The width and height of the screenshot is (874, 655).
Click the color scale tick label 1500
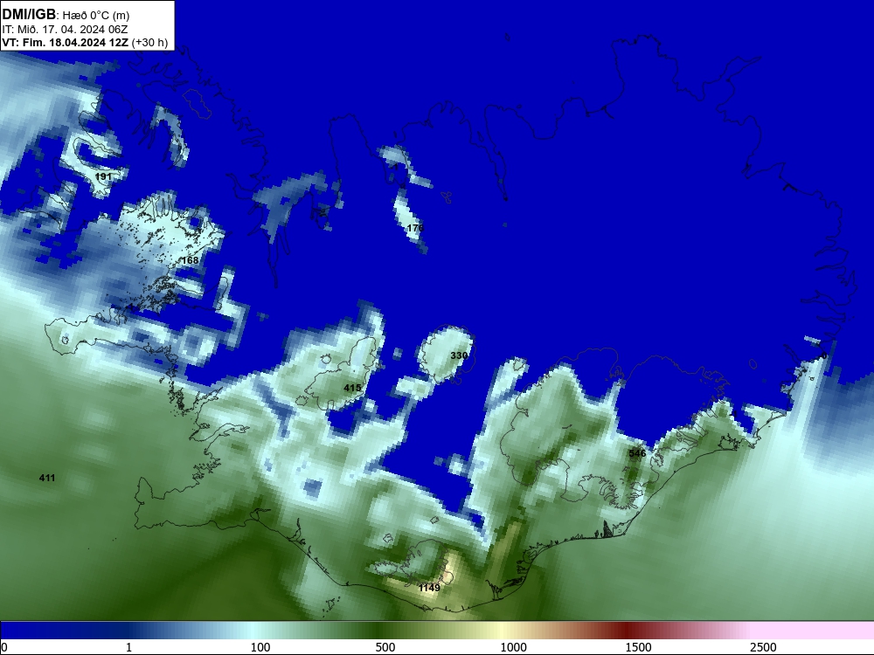coord(638,647)
